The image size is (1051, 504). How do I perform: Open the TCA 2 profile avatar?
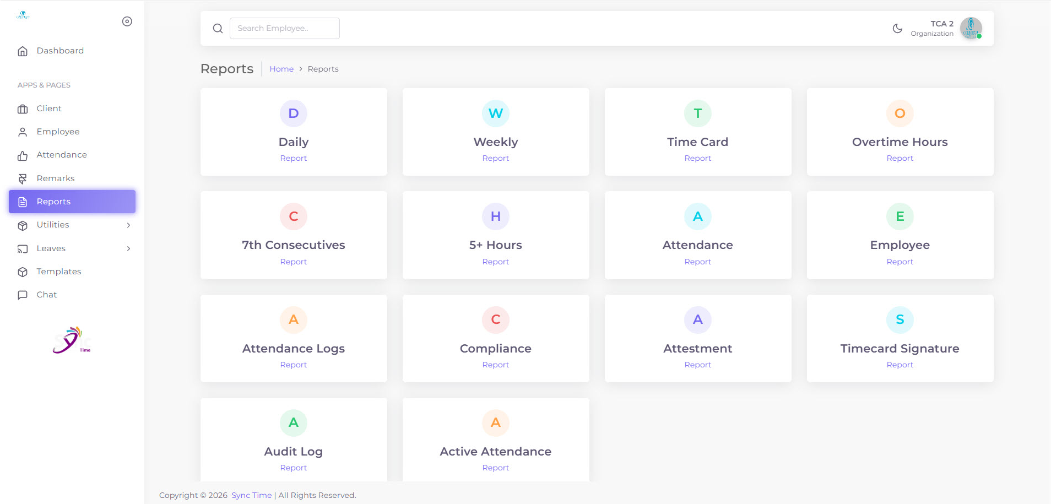(971, 29)
